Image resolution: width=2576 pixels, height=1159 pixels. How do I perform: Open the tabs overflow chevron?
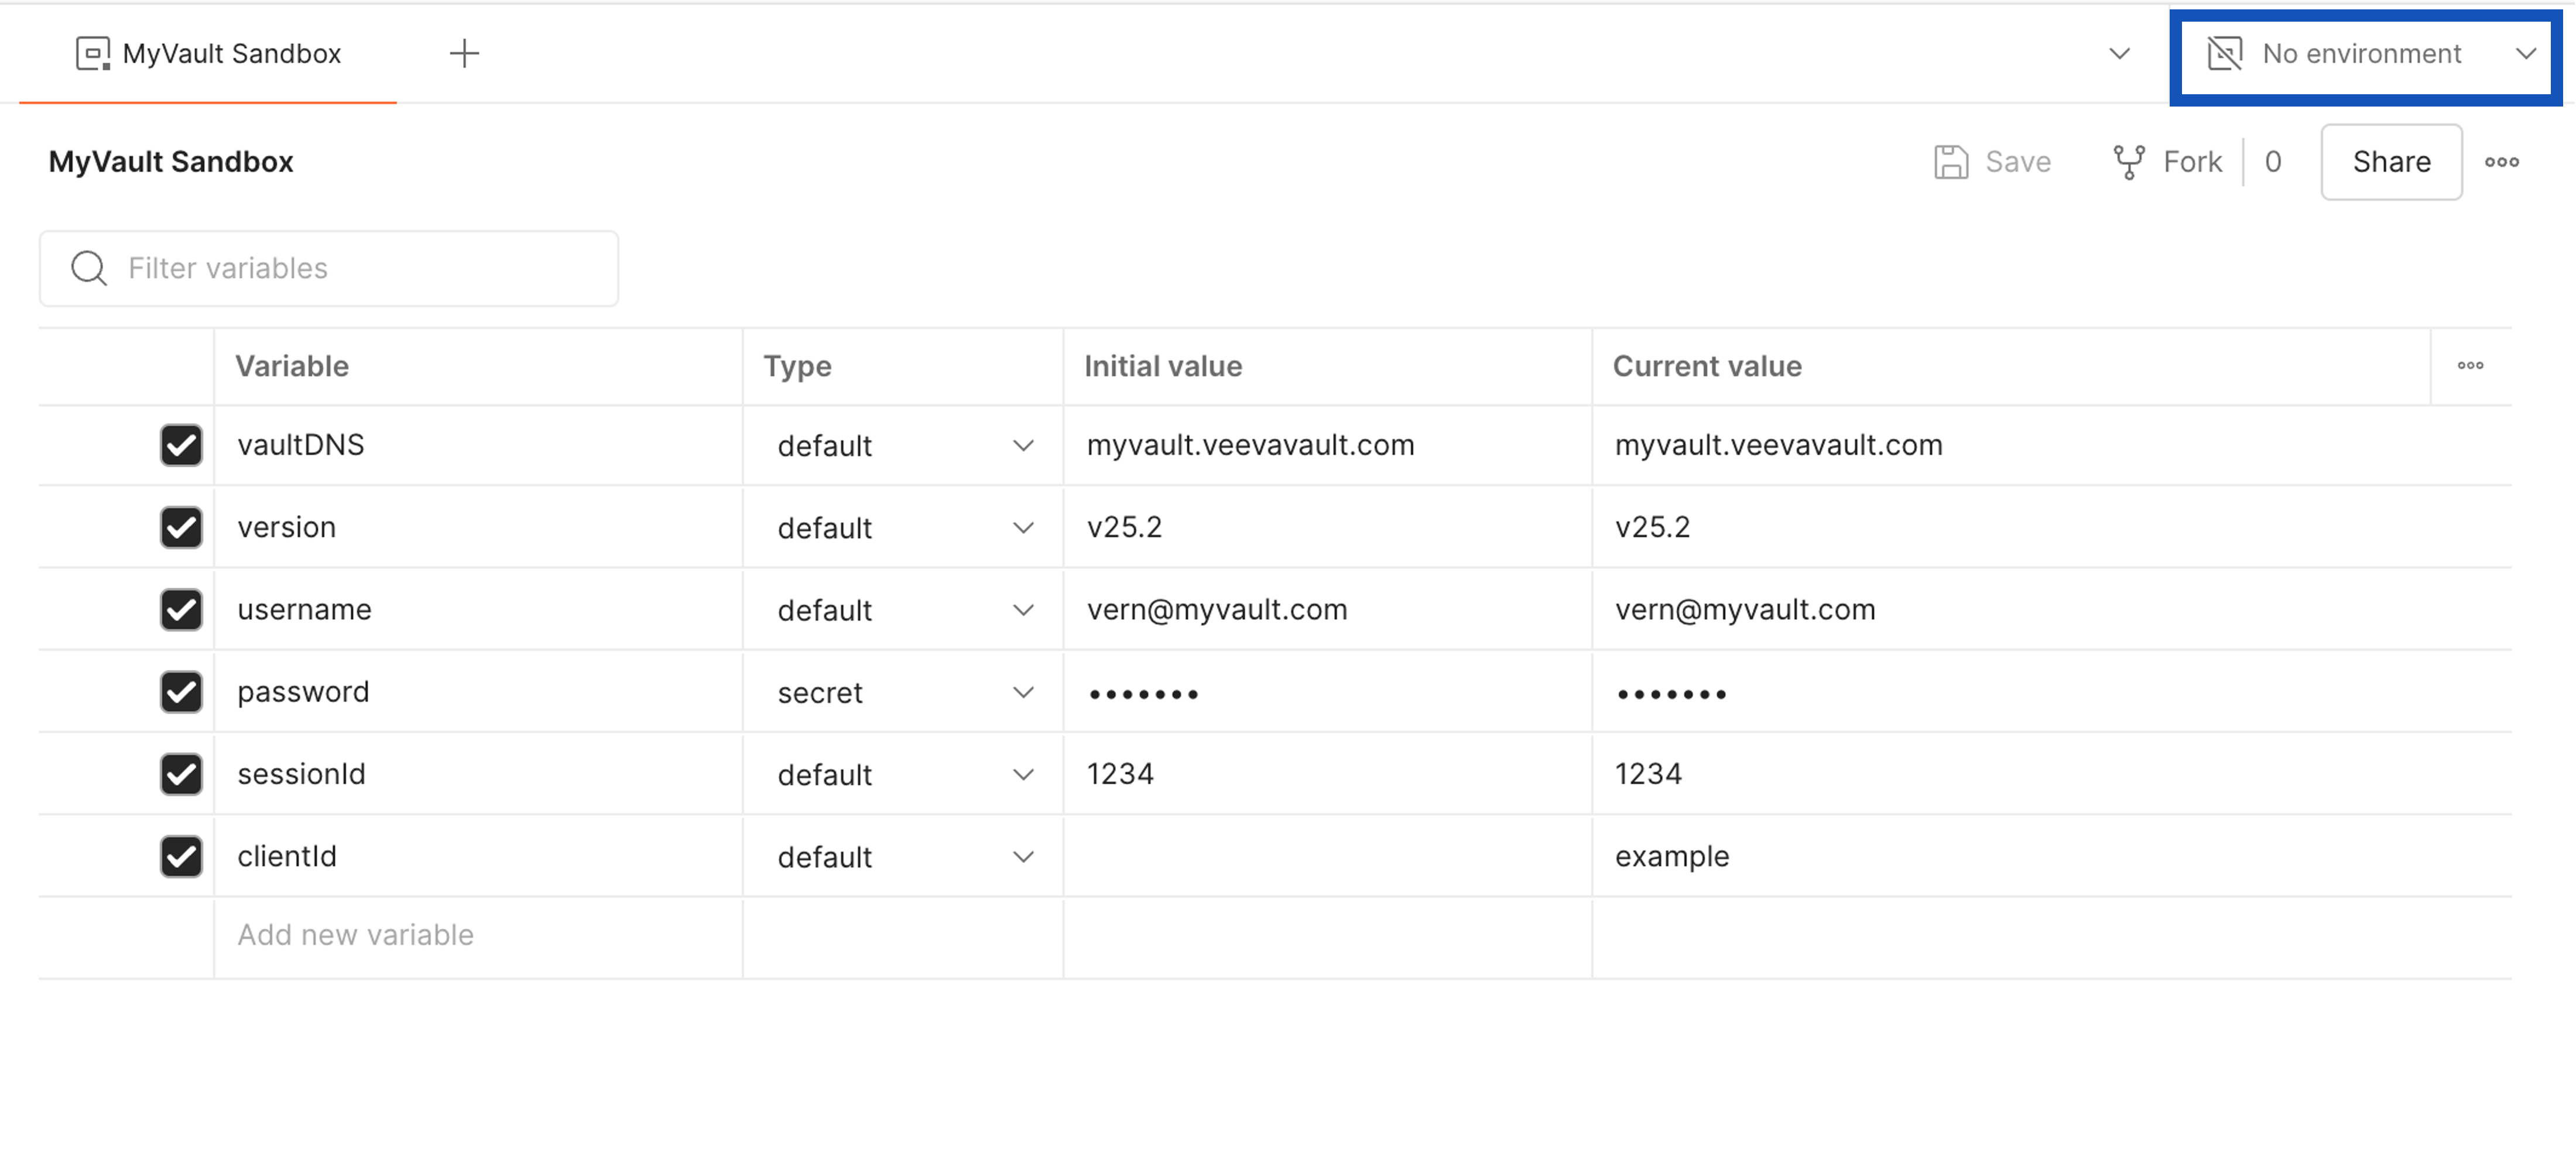2119,53
